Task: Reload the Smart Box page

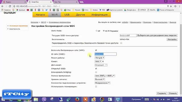Action: coord(10,6)
